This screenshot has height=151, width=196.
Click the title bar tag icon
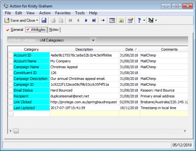point(6,6)
